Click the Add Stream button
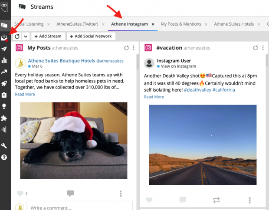This screenshot has width=269, height=210. [x=48, y=36]
